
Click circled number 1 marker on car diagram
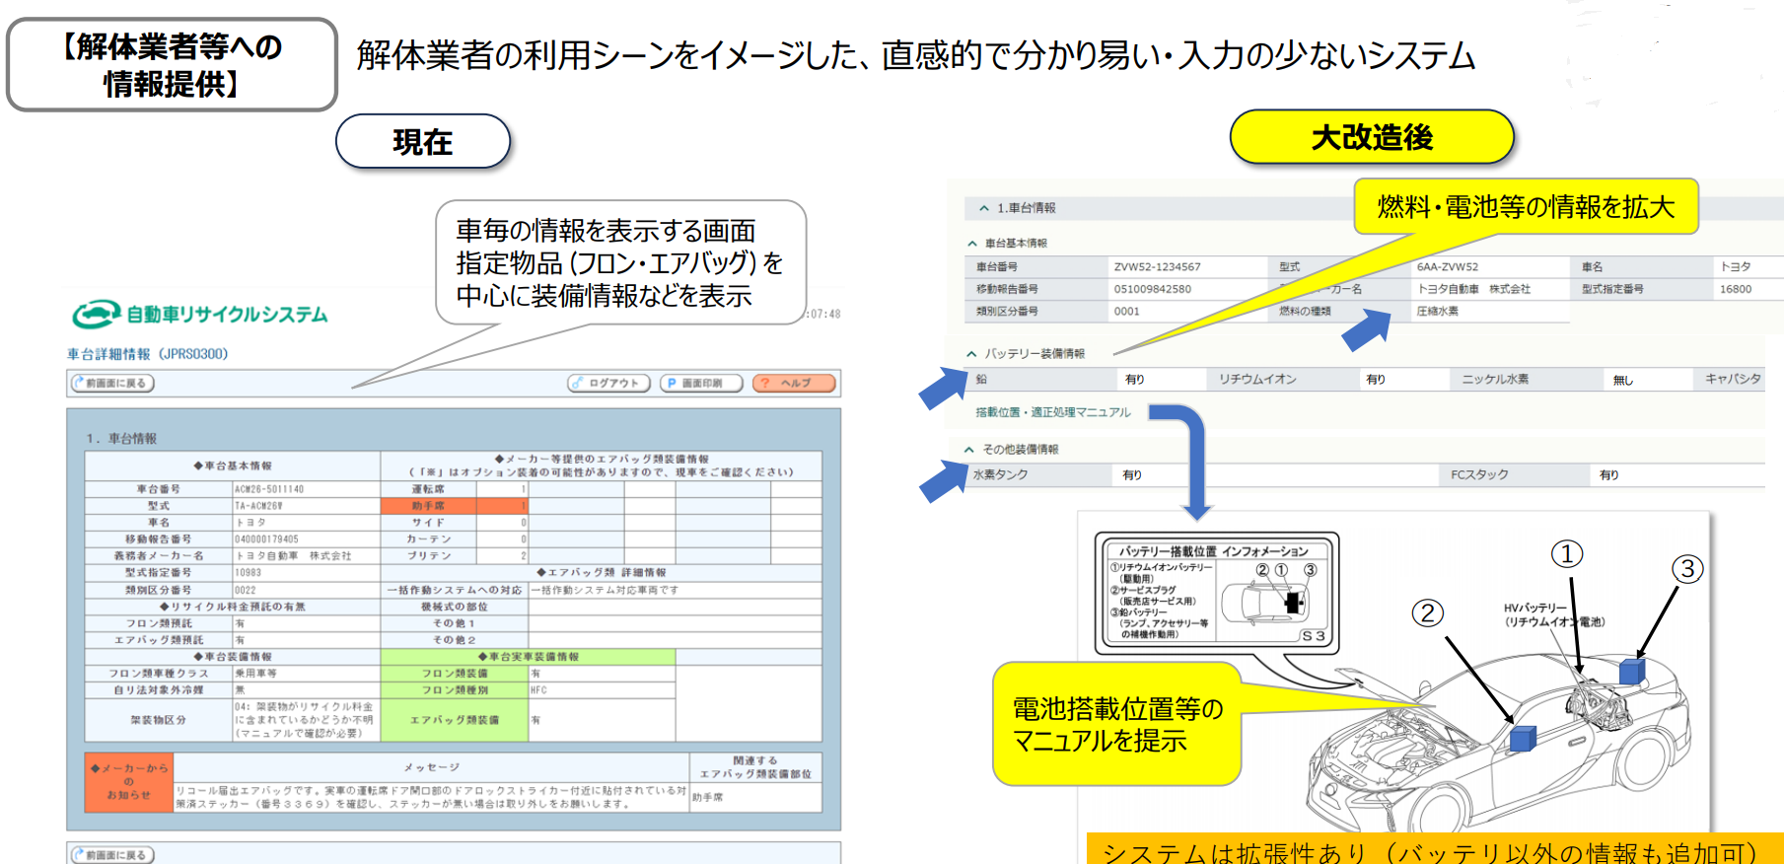(x=1567, y=553)
